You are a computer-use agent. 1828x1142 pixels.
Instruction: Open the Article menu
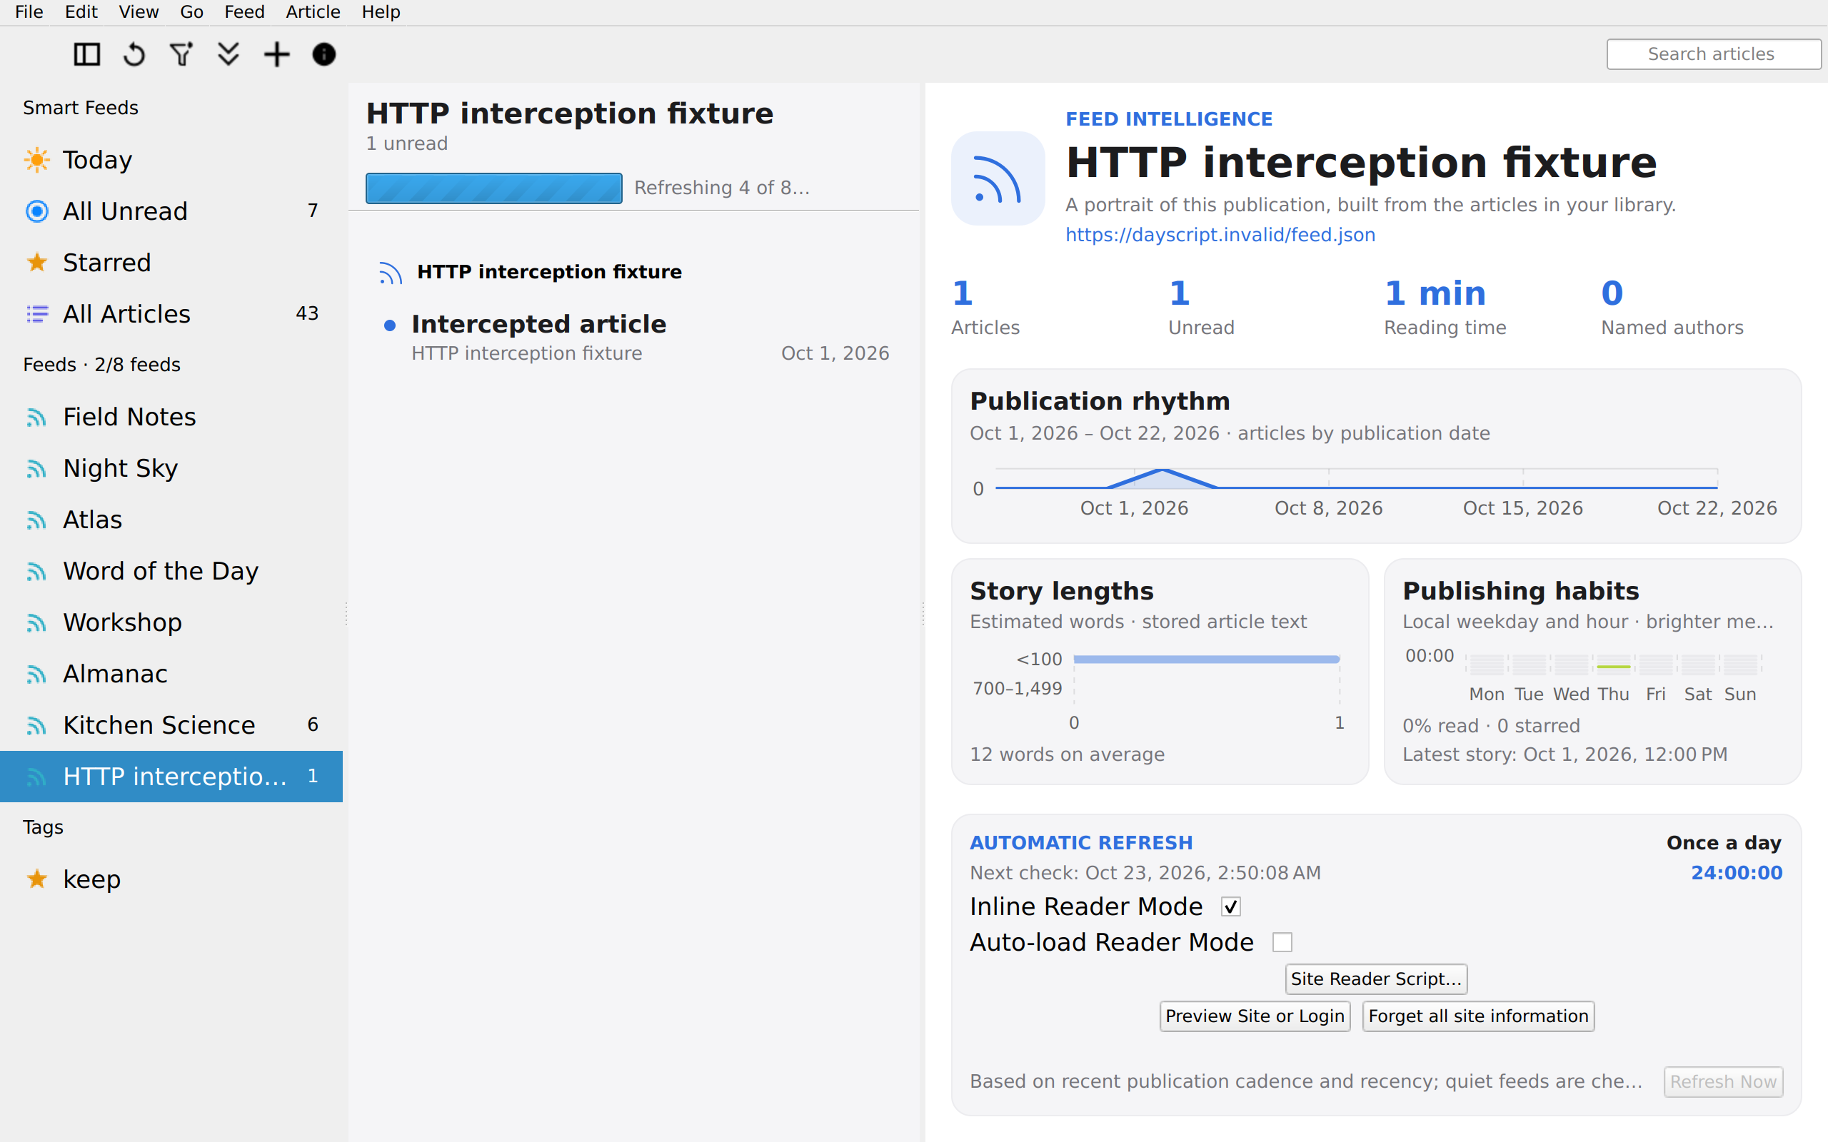pyautogui.click(x=313, y=12)
